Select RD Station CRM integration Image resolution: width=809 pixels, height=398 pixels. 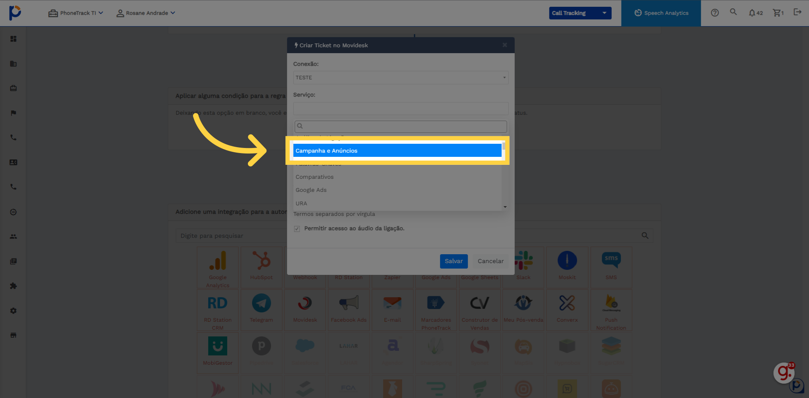(218, 310)
